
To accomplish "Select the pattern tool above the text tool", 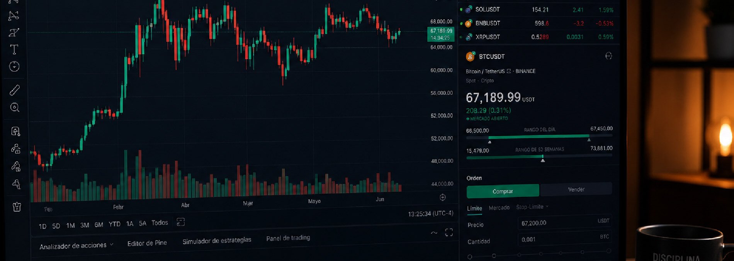I will pos(14,32).
